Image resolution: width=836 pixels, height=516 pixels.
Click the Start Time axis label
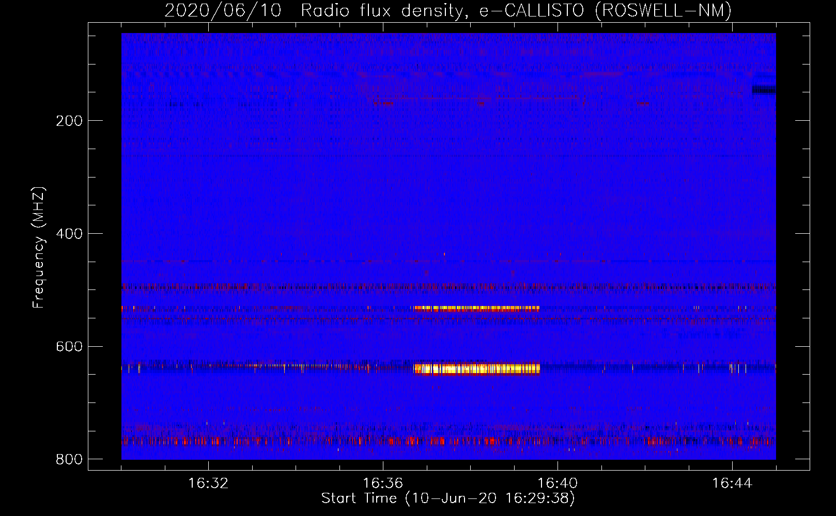click(x=448, y=498)
